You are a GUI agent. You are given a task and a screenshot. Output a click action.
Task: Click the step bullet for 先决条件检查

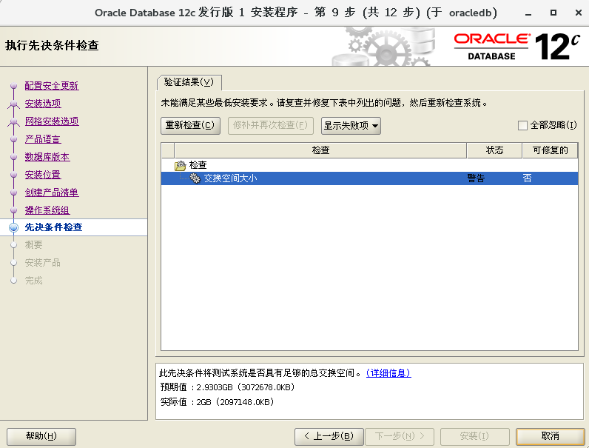14,227
